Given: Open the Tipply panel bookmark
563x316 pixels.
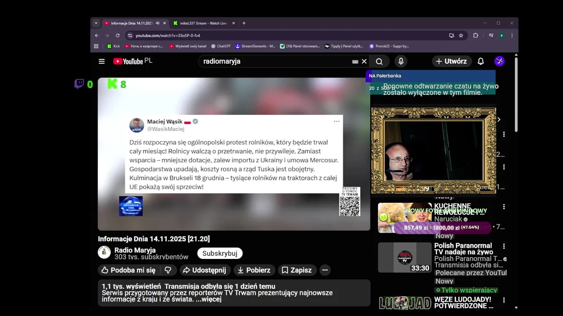Looking at the screenshot, I should pyautogui.click(x=344, y=46).
